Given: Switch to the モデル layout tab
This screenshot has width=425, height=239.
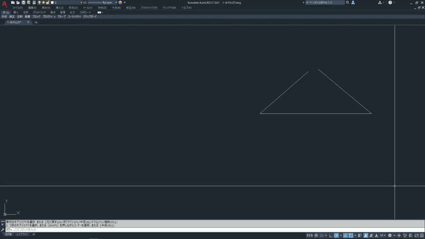Looking at the screenshot, I should coord(8,234).
